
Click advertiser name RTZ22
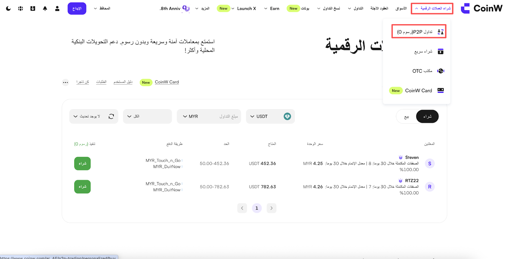coord(412,181)
